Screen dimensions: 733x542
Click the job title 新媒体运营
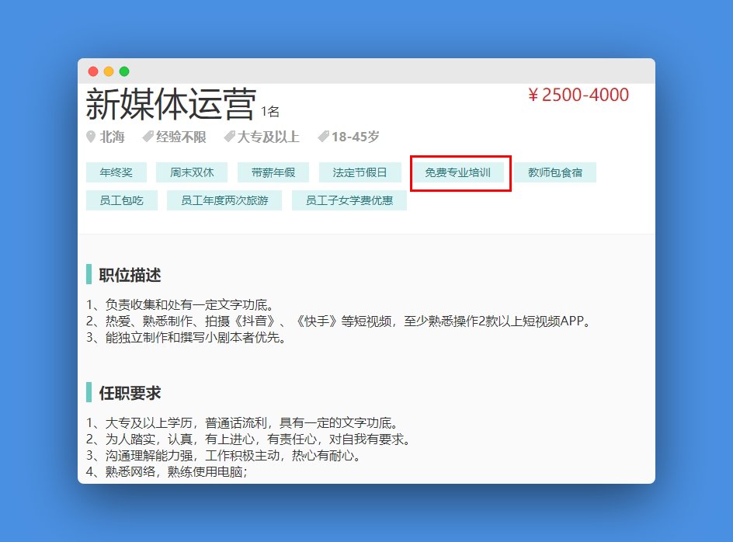click(171, 104)
